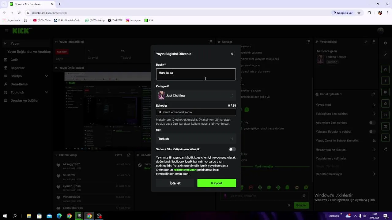Click the wrench icon in right toolbar
Image resolution: width=392 pixels, height=220 pixels.
pos(385,138)
